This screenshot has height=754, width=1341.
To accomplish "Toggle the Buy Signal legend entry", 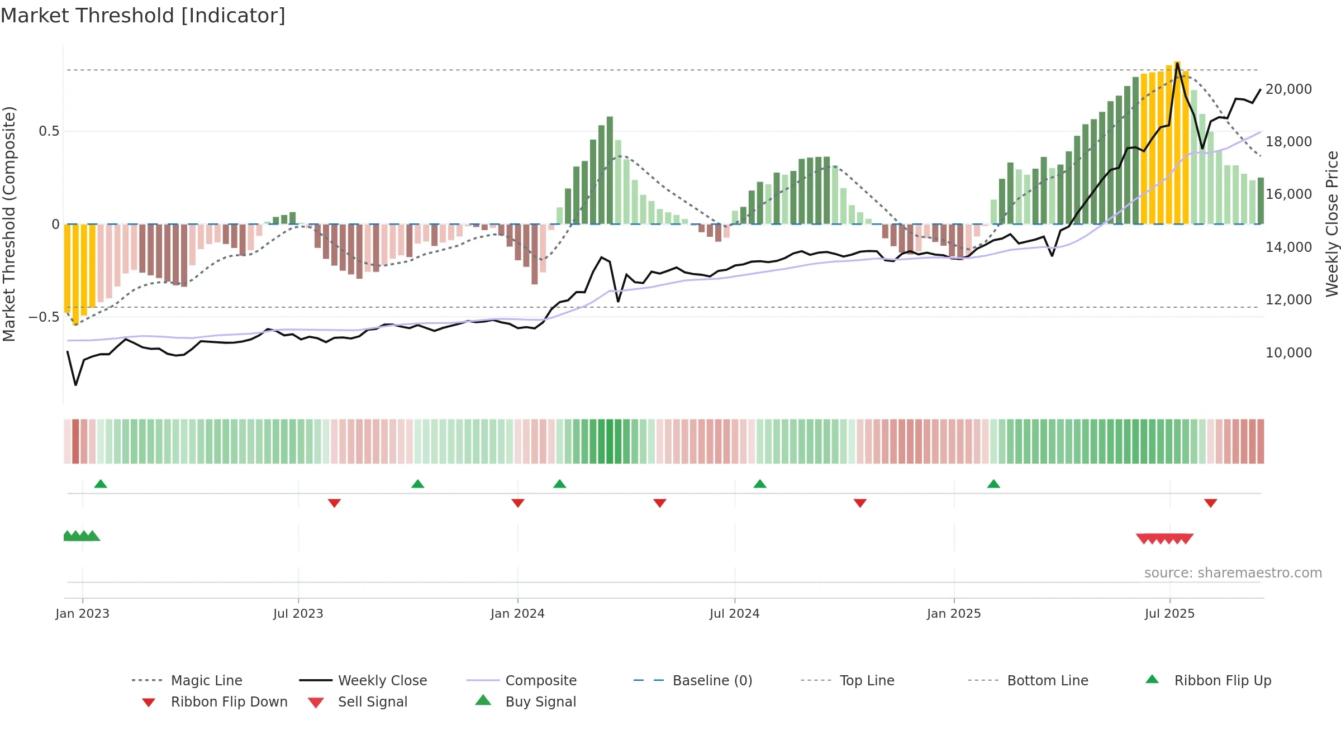I will click(x=525, y=701).
